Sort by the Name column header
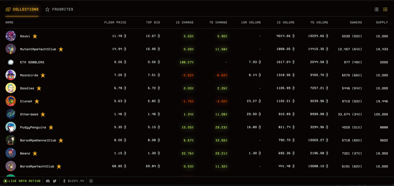The width and height of the screenshot is (394, 186). (x=9, y=23)
